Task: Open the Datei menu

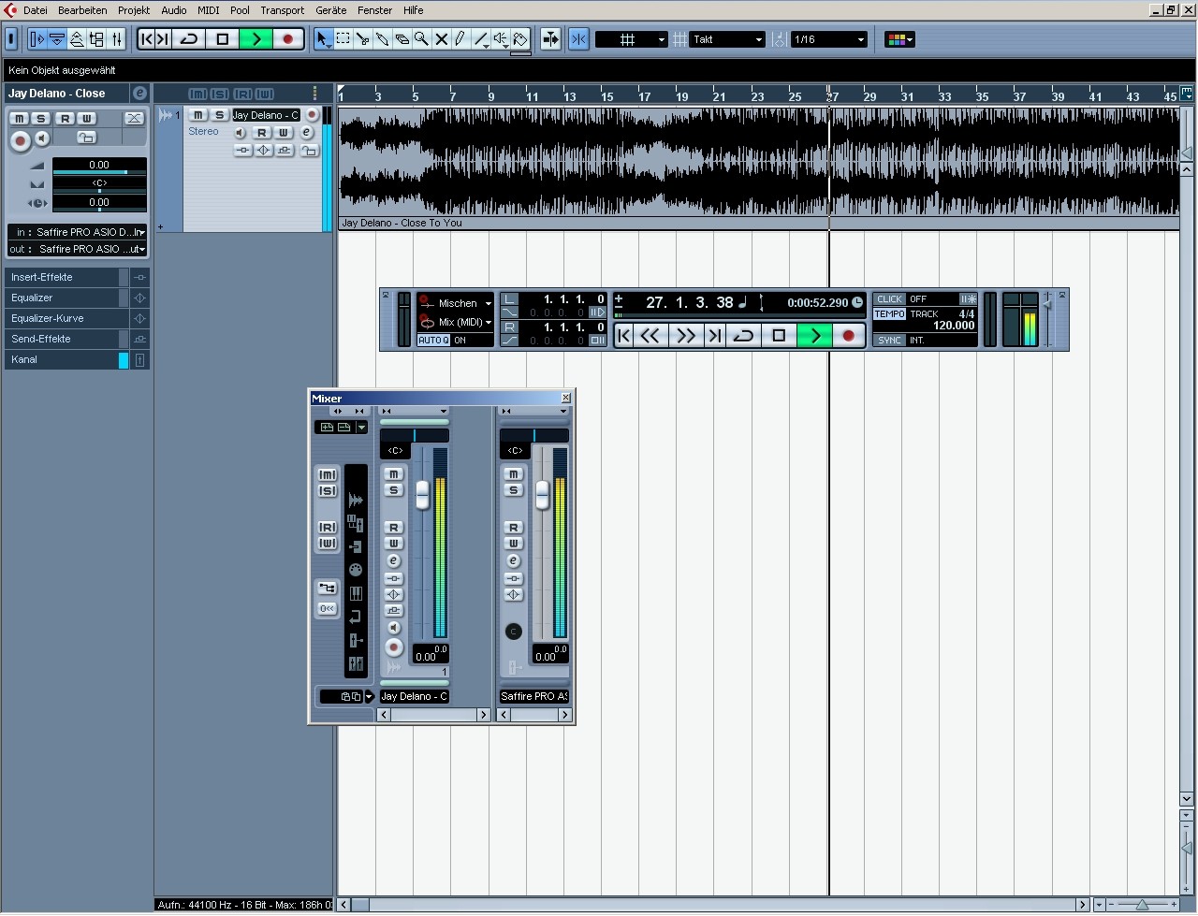Action: 35,10
